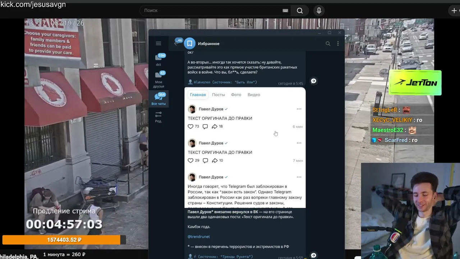Open the Ред. folder edit settings
Image resolution: width=460 pixels, height=259 pixels.
(158, 117)
